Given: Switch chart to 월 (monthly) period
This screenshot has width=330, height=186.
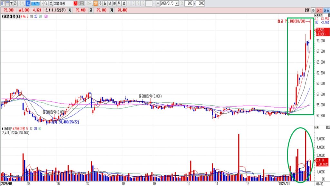Looking at the screenshot, I should 105,3.
